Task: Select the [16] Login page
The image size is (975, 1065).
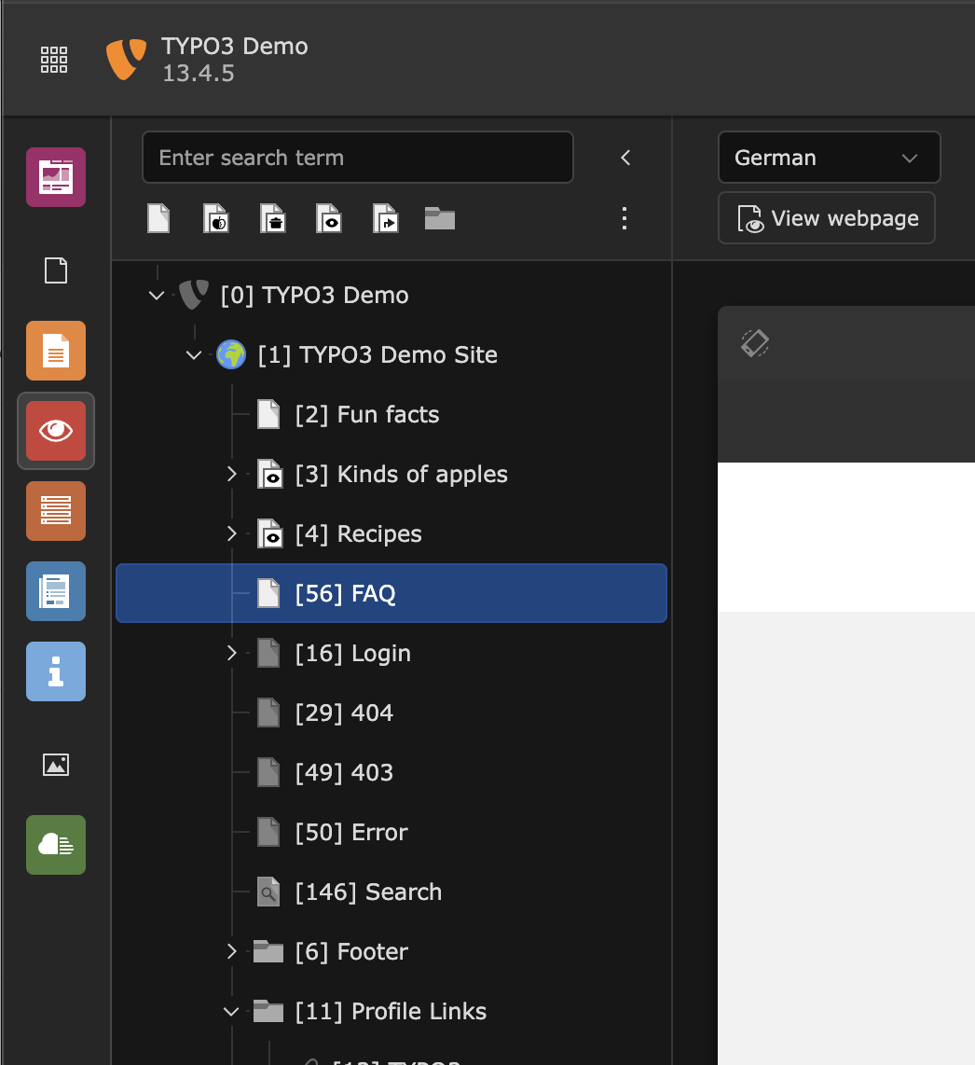Action: (353, 654)
